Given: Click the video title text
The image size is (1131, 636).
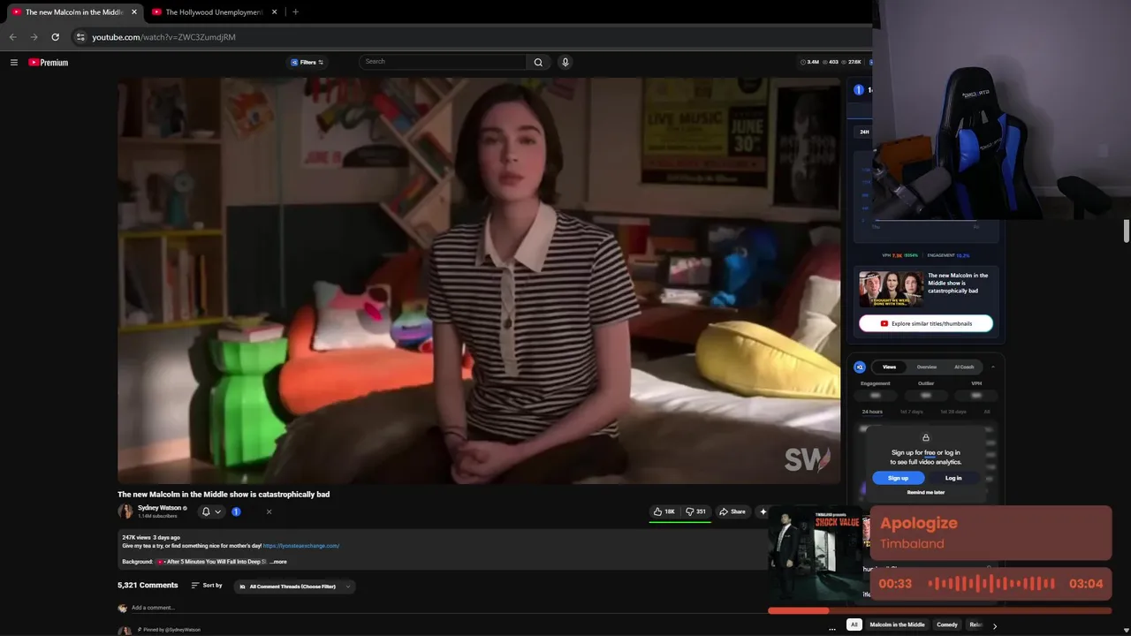Looking at the screenshot, I should pos(224,495).
